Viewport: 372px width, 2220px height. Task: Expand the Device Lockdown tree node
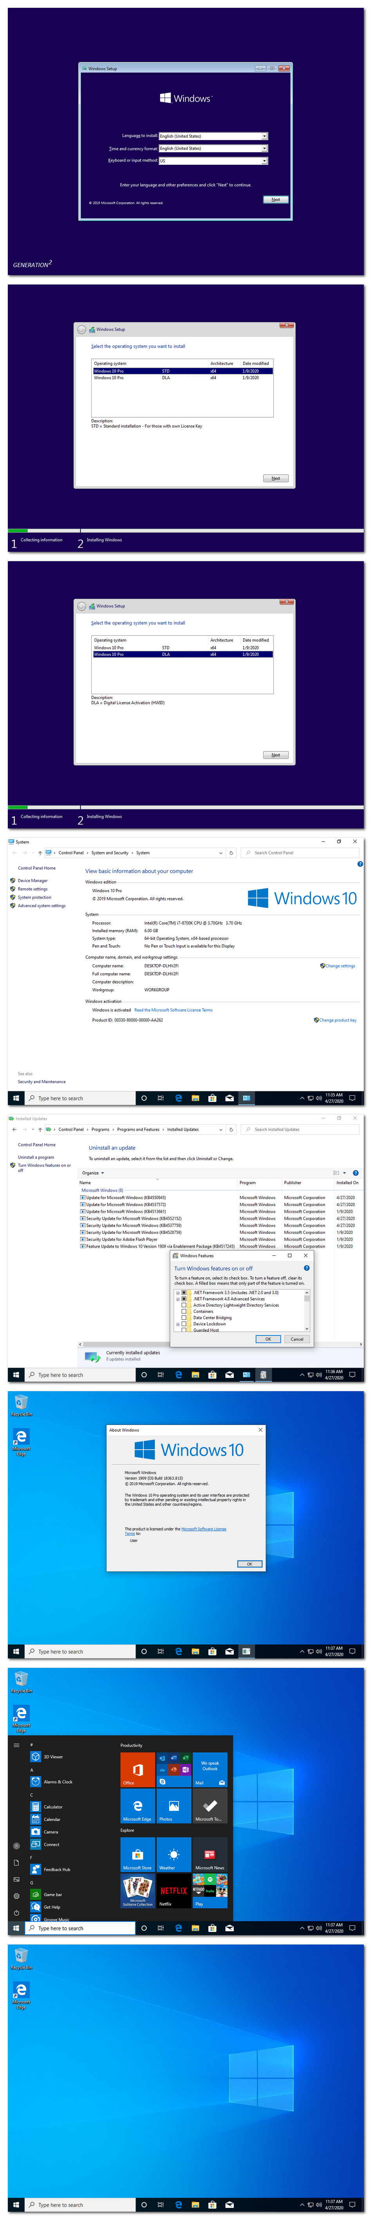click(178, 1324)
